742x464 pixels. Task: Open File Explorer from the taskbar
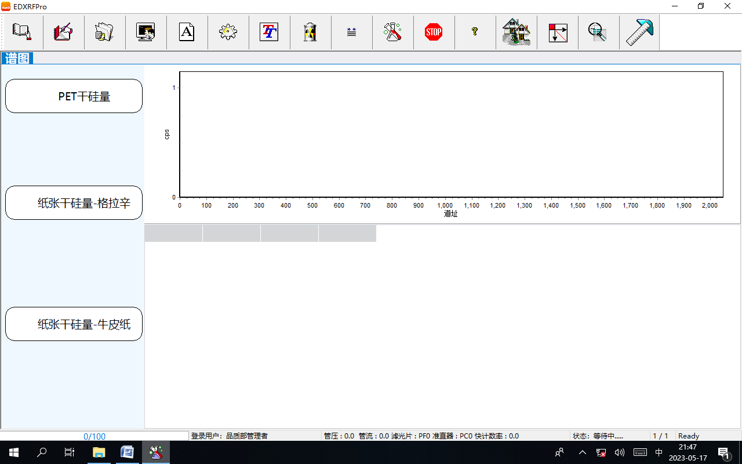tap(99, 452)
